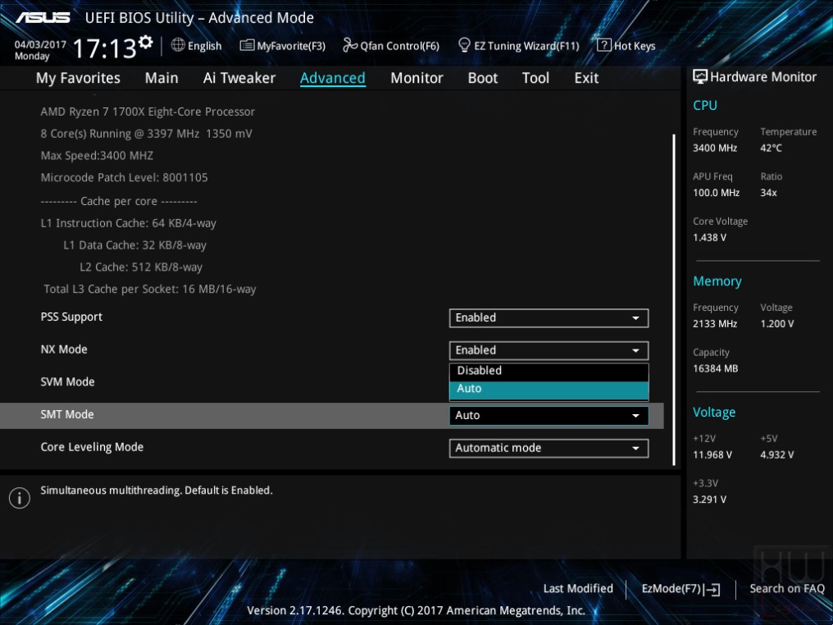Click the ASUS logo
The width and height of the screenshot is (833, 625).
pyautogui.click(x=43, y=17)
